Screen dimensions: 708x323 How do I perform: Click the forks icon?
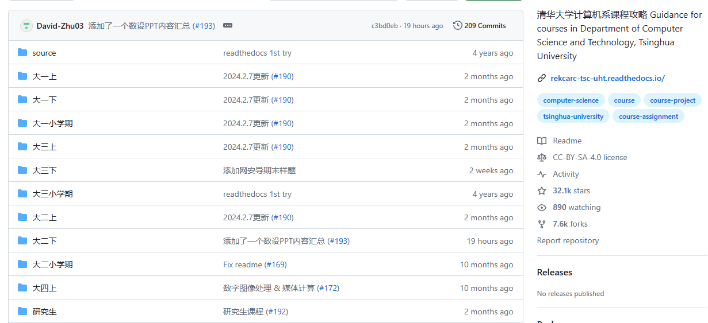[542, 224]
